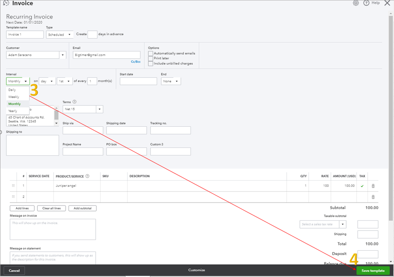Click the Shipping amount field
The image size is (394, 277).
368,235
